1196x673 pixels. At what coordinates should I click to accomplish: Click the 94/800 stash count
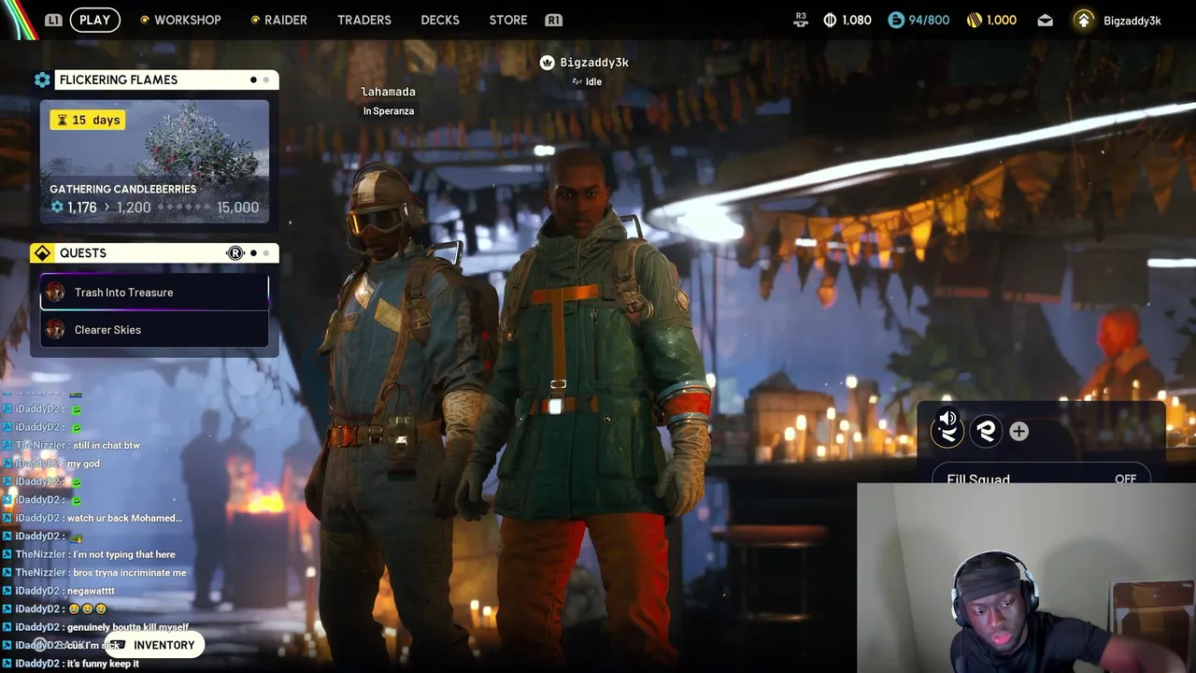coord(929,21)
